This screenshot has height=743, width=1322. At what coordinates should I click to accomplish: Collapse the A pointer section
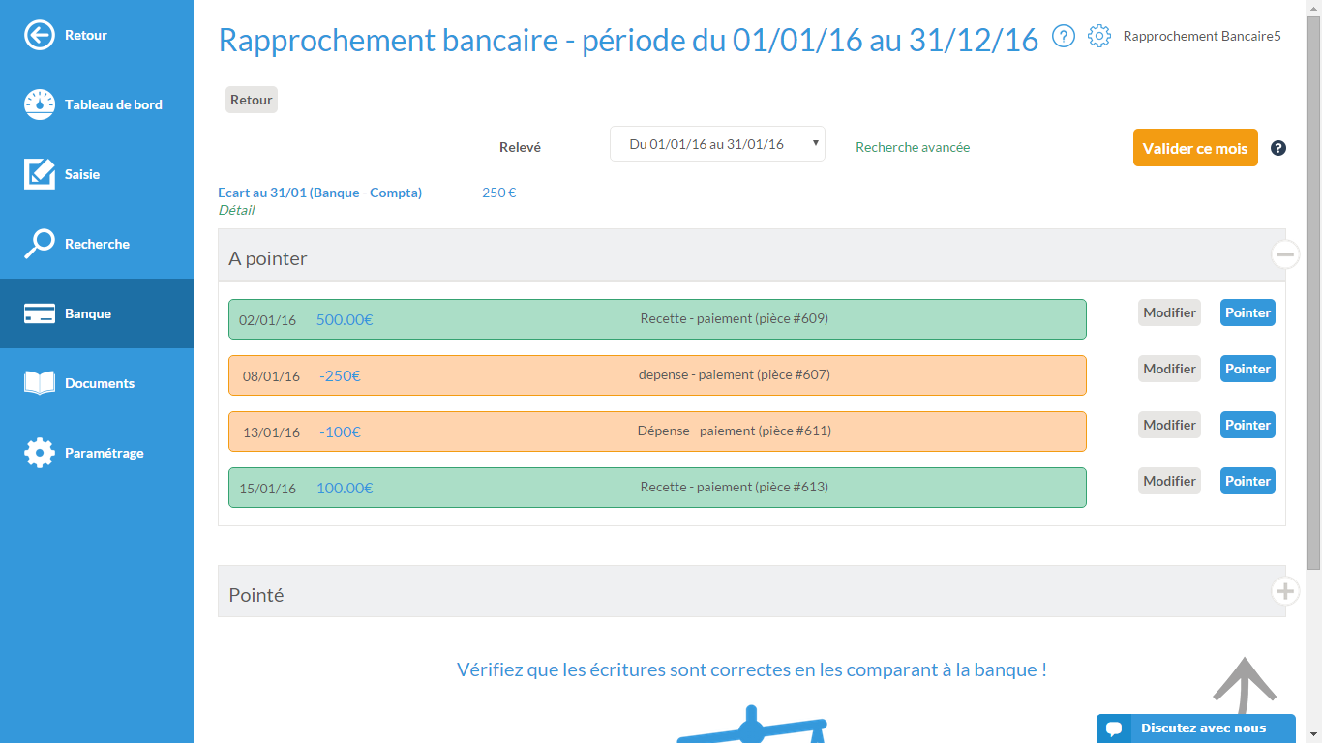coord(1285,253)
